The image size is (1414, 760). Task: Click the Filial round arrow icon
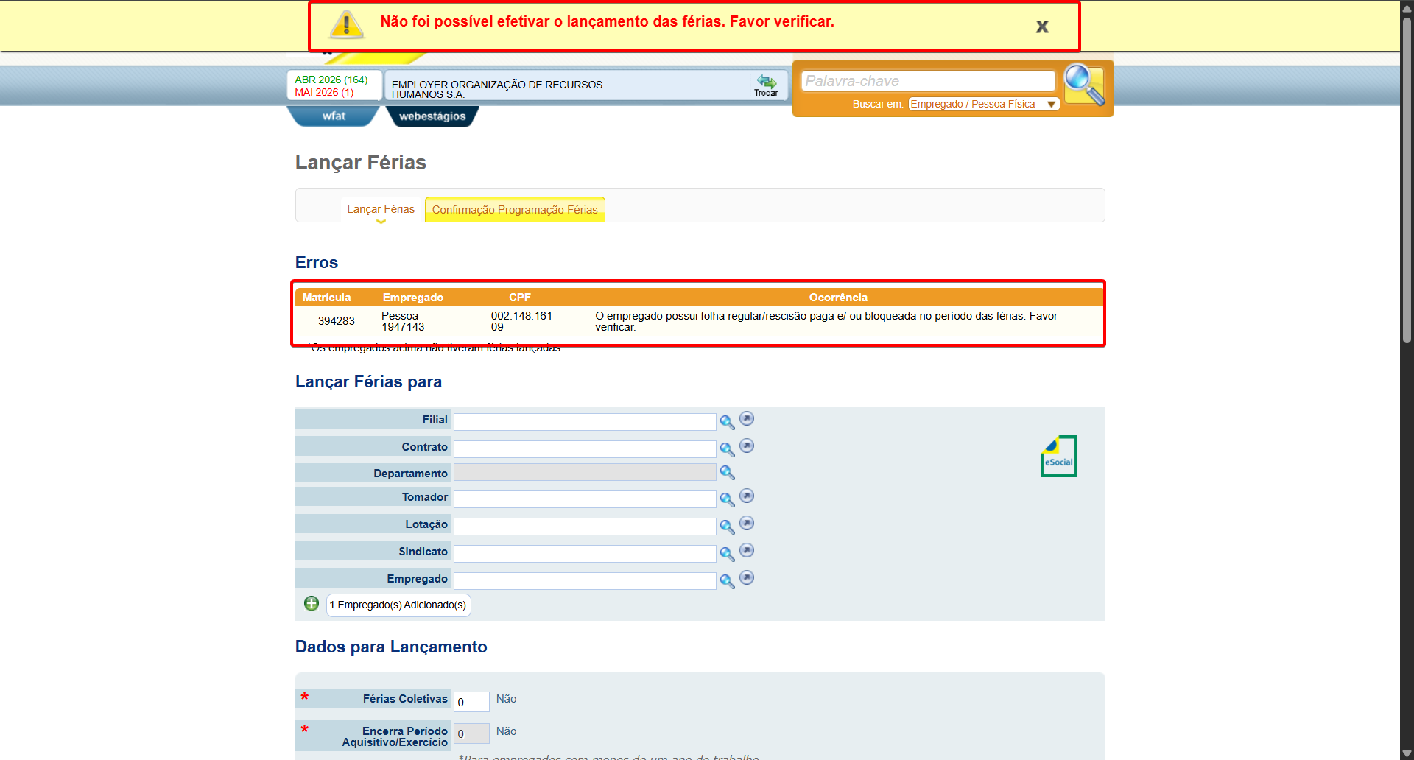click(747, 418)
